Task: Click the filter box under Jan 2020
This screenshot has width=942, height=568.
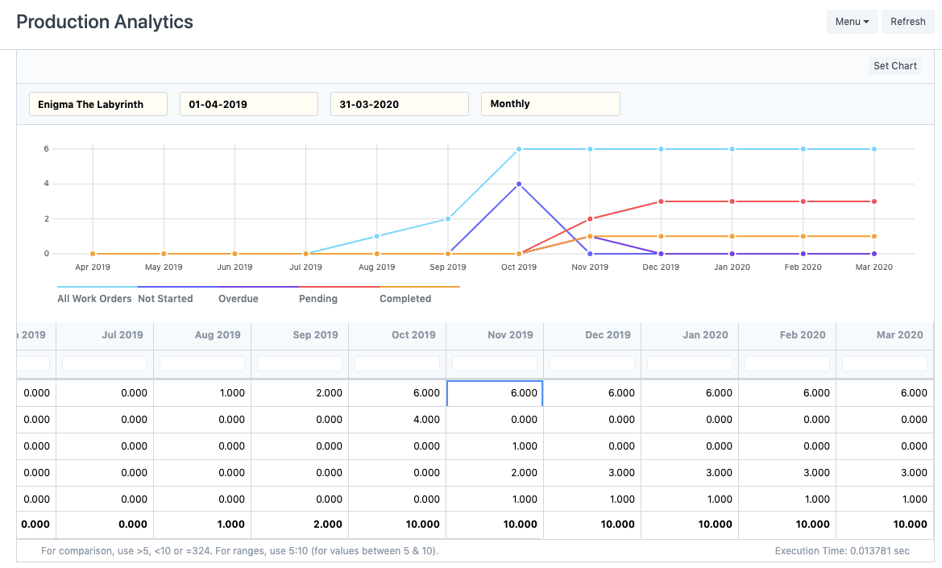Action: point(690,364)
